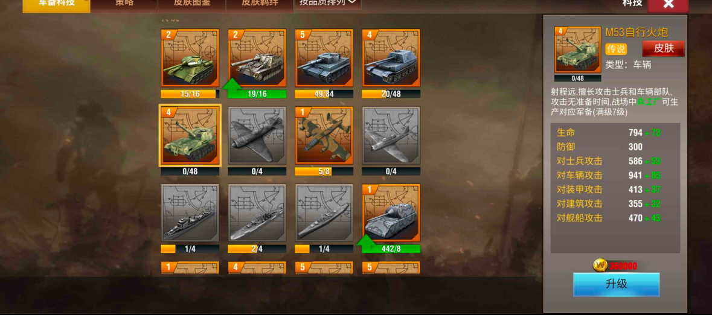712x315 pixels.
Task: Select the camouflage bomber plane card
Action: tap(324, 135)
